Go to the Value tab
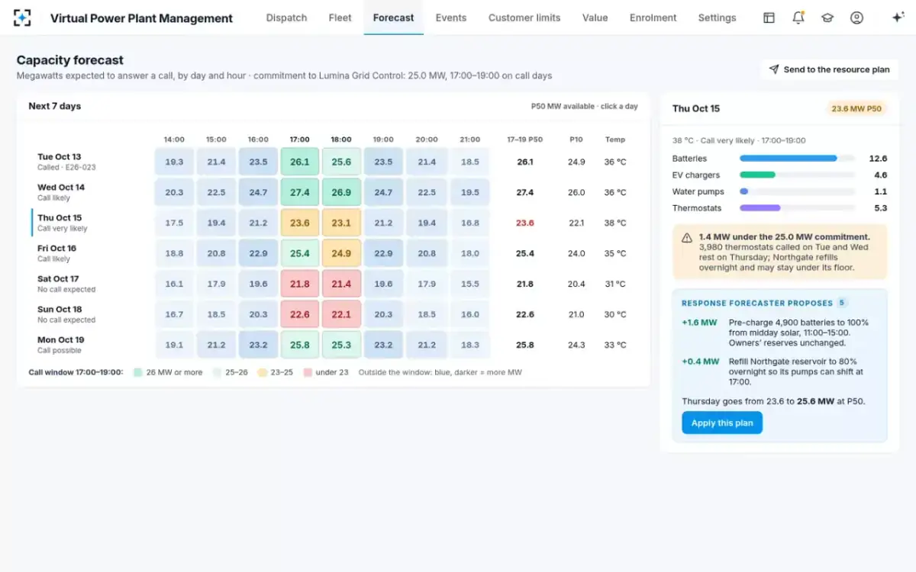Image resolution: width=916 pixels, height=572 pixels. tap(595, 18)
